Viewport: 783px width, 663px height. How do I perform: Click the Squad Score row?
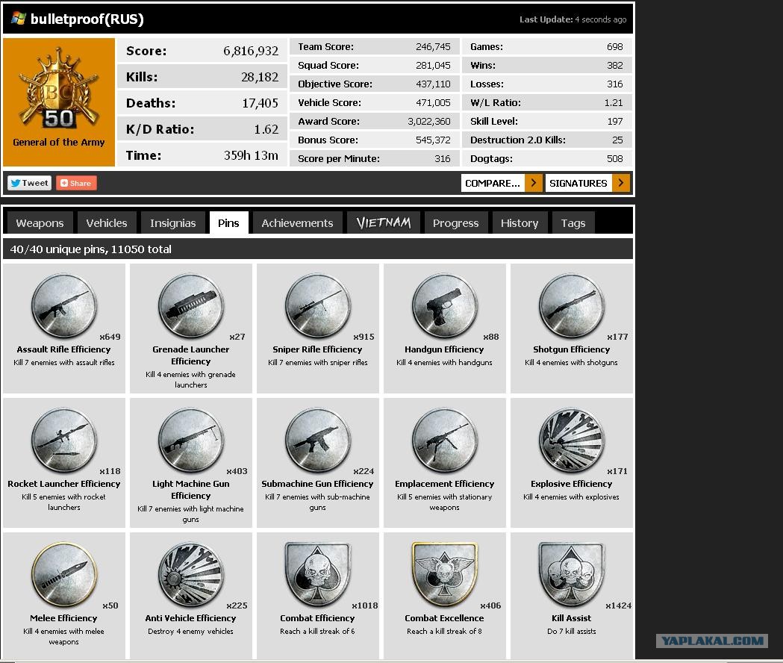click(374, 65)
